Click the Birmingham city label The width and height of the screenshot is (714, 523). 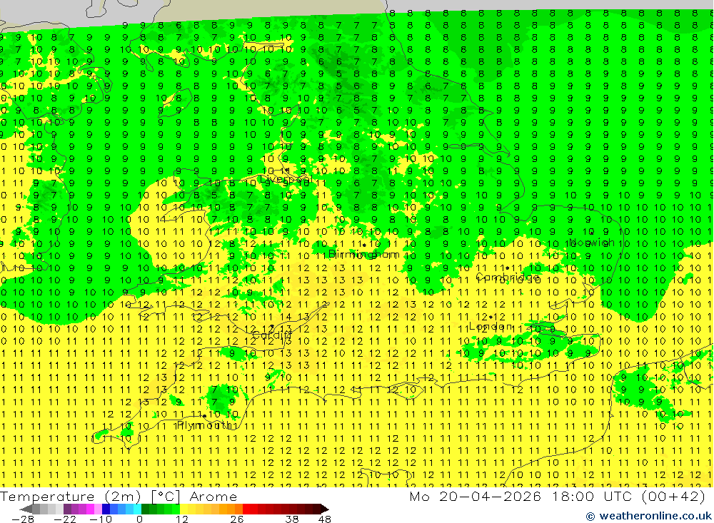[363, 254]
